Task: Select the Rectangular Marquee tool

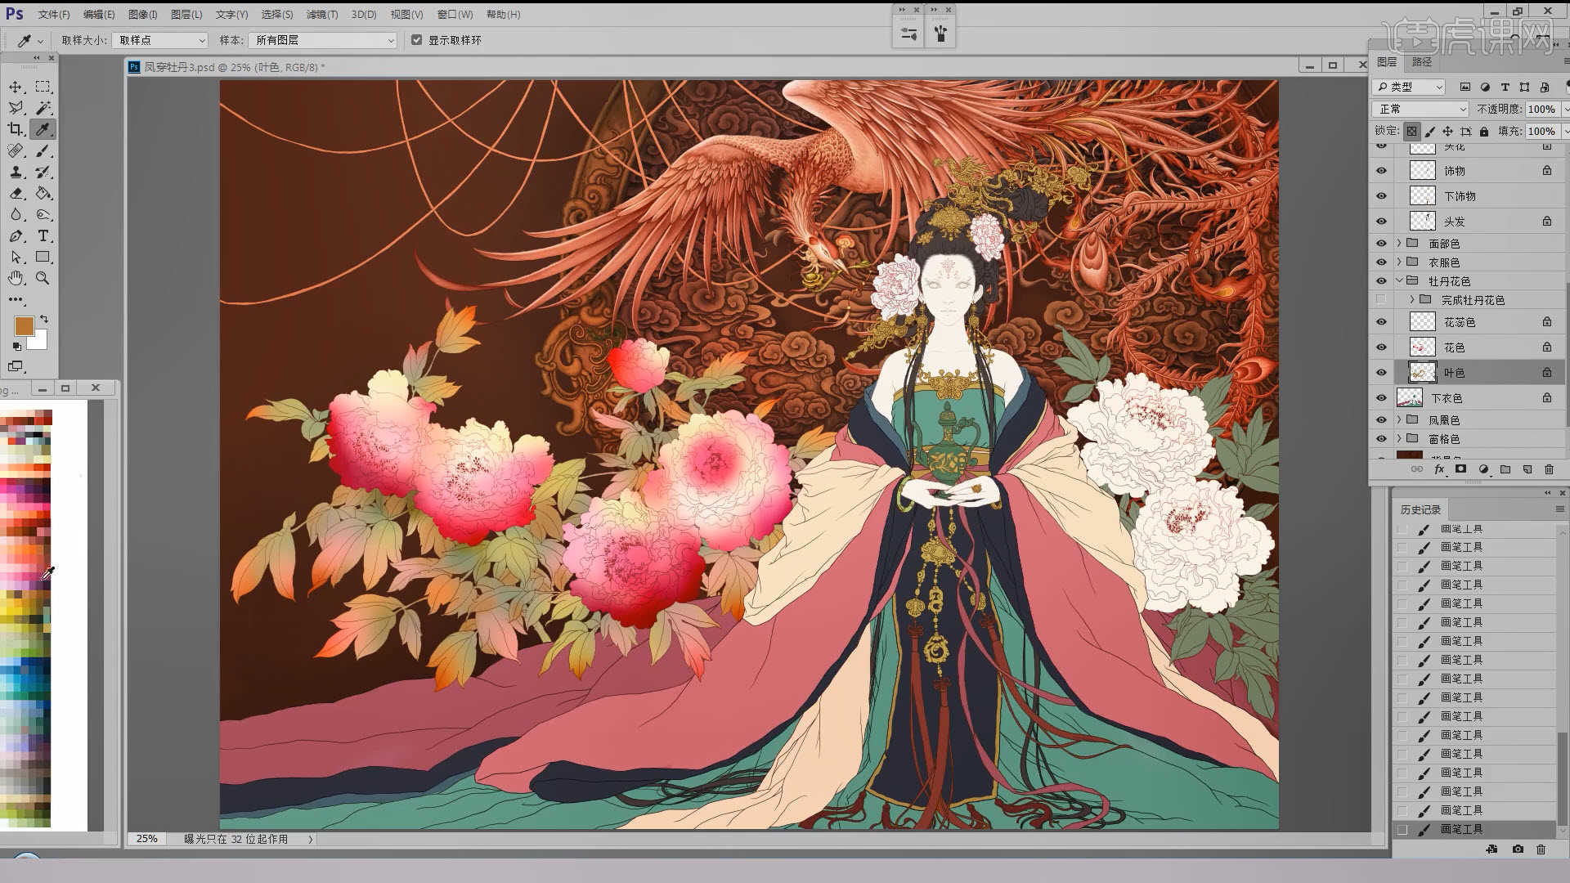Action: 43,87
